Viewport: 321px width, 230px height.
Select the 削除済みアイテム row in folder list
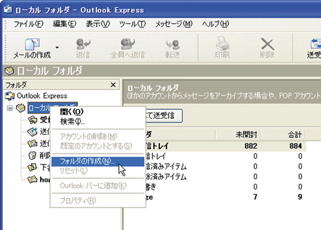tap(225, 177)
